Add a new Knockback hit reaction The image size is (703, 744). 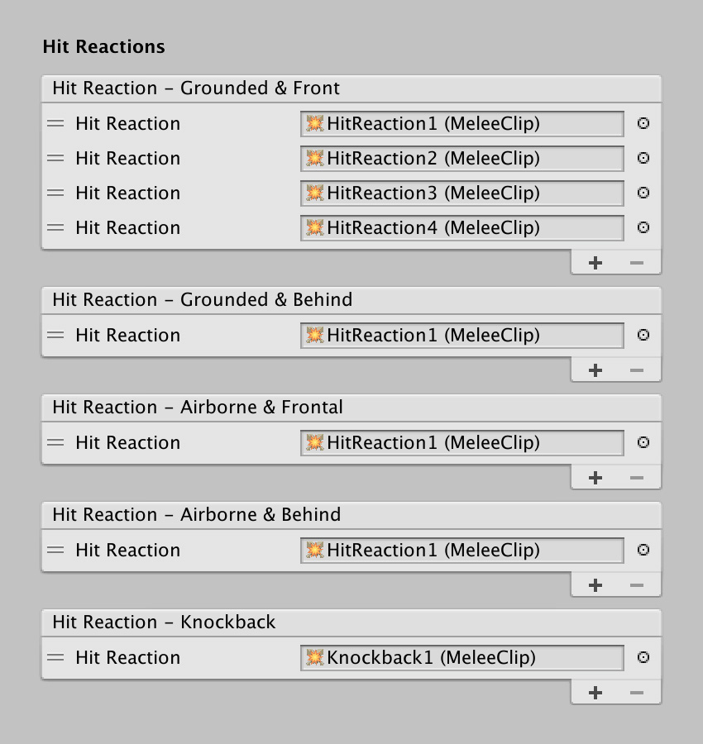[x=595, y=693]
